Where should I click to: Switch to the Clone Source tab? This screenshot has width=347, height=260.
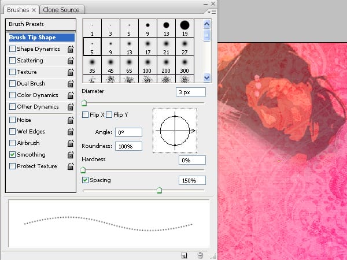61,10
